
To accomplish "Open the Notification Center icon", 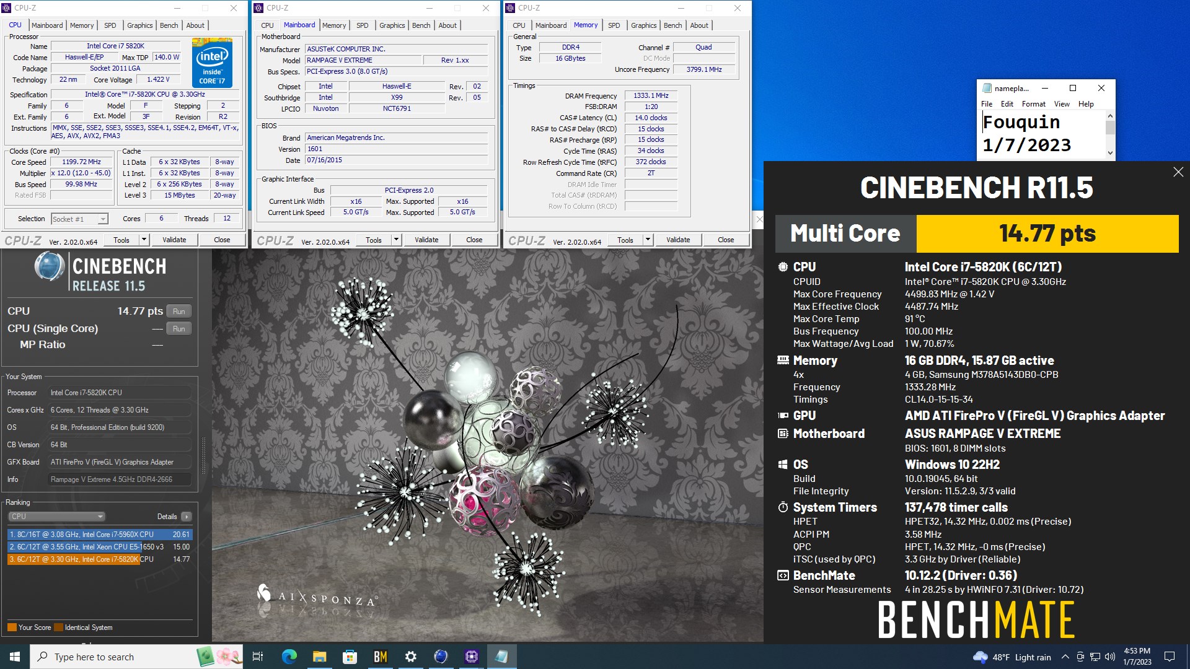I will pyautogui.click(x=1170, y=657).
